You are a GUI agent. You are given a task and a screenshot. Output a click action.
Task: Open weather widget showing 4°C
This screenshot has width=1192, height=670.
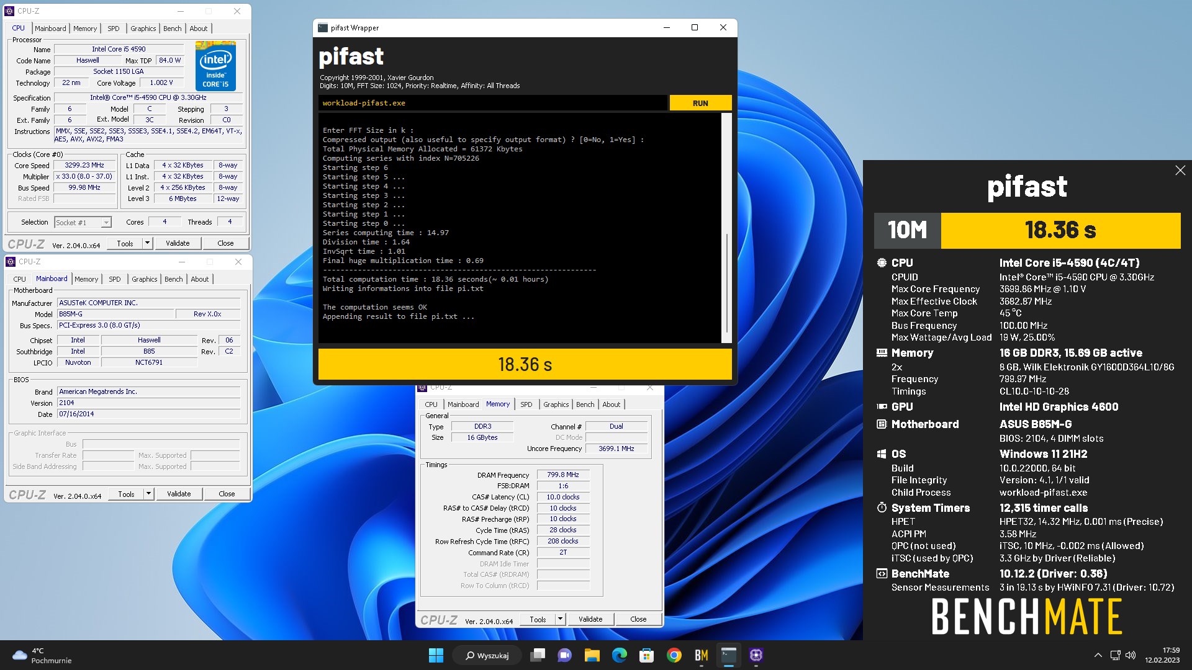point(42,655)
